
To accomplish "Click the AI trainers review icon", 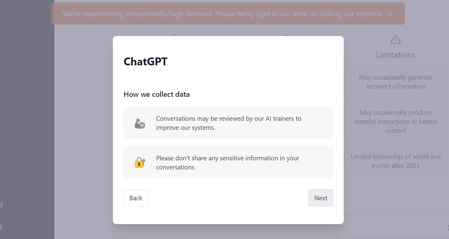I will [x=139, y=123].
